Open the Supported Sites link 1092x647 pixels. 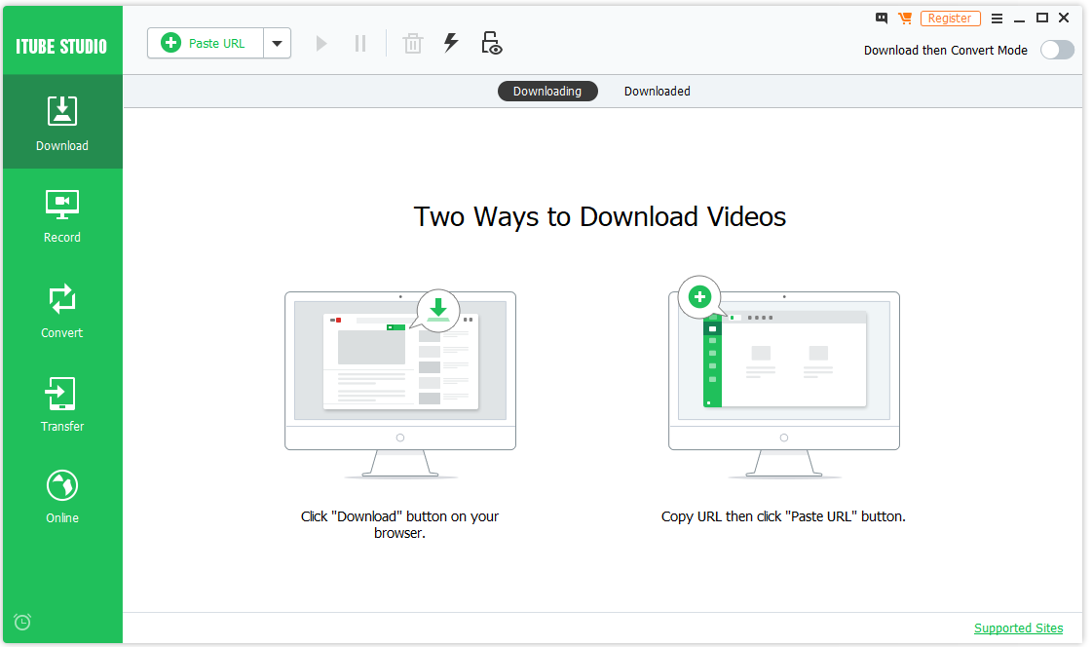(x=1018, y=628)
